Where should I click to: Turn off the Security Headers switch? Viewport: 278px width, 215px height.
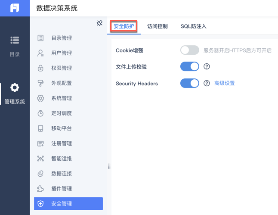coord(189,83)
